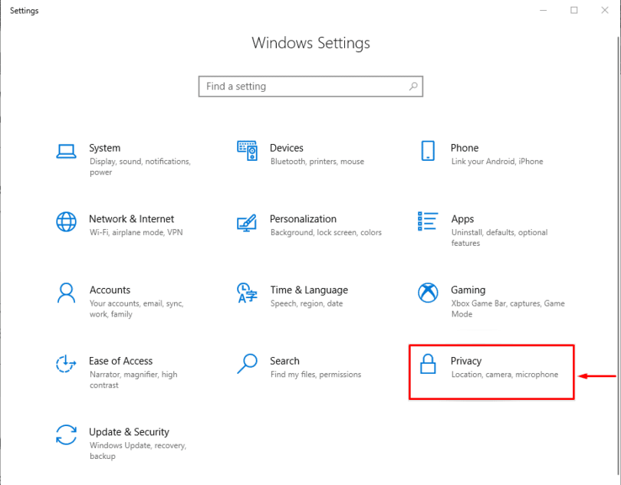
Task: Click the "Personalization" label
Action: (303, 219)
